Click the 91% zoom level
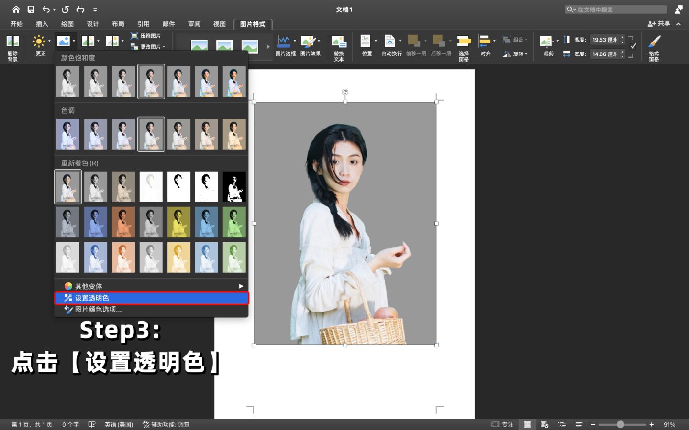This screenshot has height=430, width=689. click(x=669, y=424)
